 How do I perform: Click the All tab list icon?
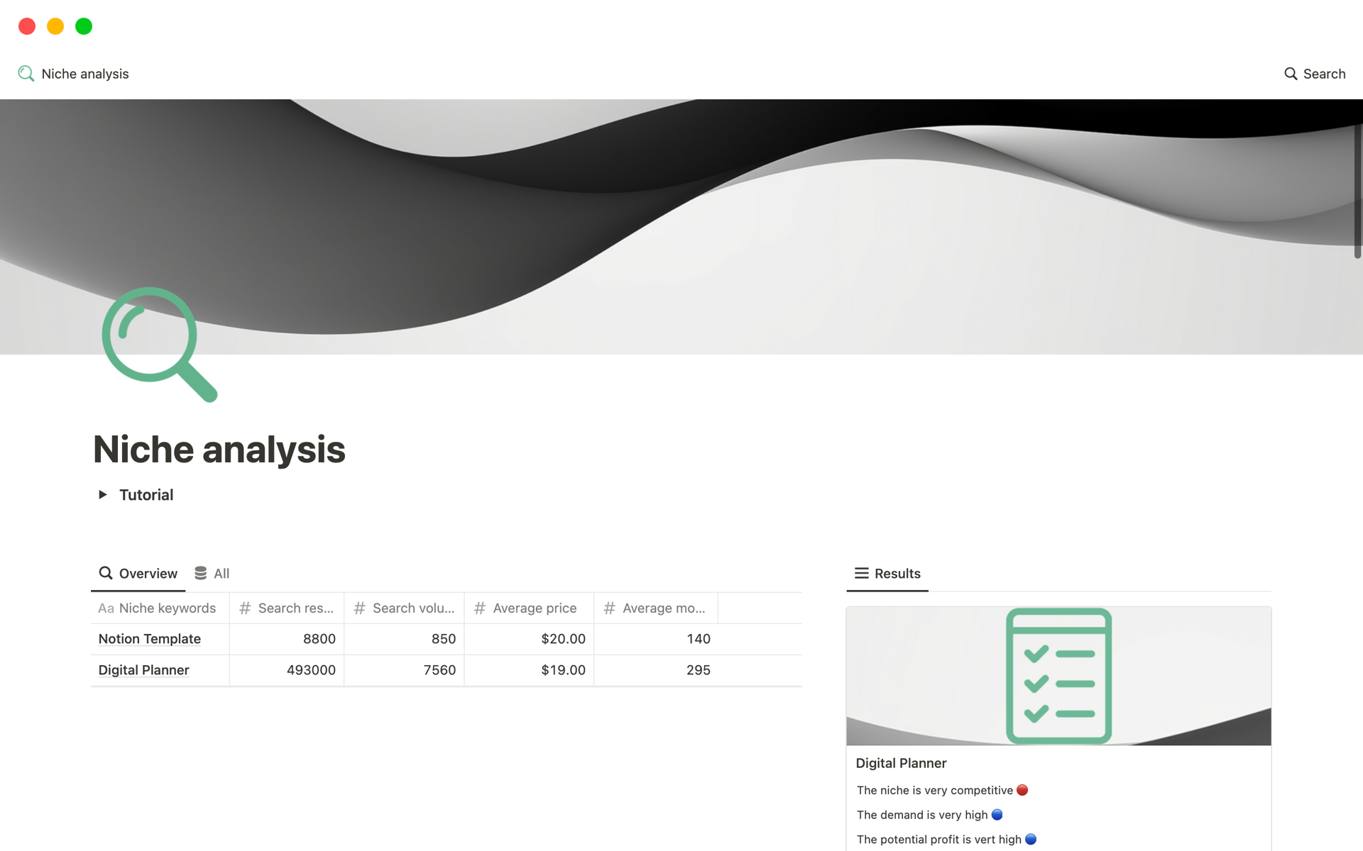tap(201, 572)
